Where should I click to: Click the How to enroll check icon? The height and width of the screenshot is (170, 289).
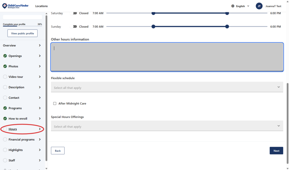5,119
